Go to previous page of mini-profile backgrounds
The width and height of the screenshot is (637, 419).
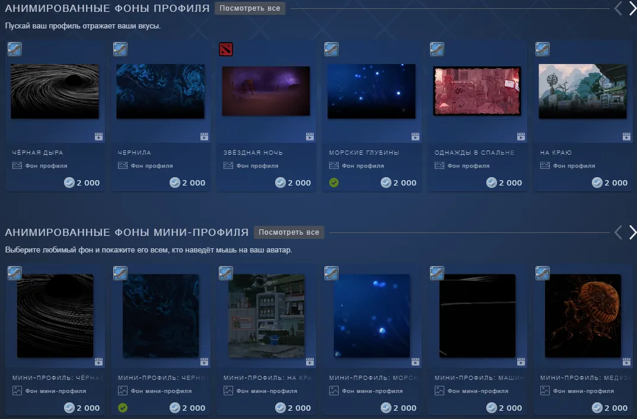[618, 233]
